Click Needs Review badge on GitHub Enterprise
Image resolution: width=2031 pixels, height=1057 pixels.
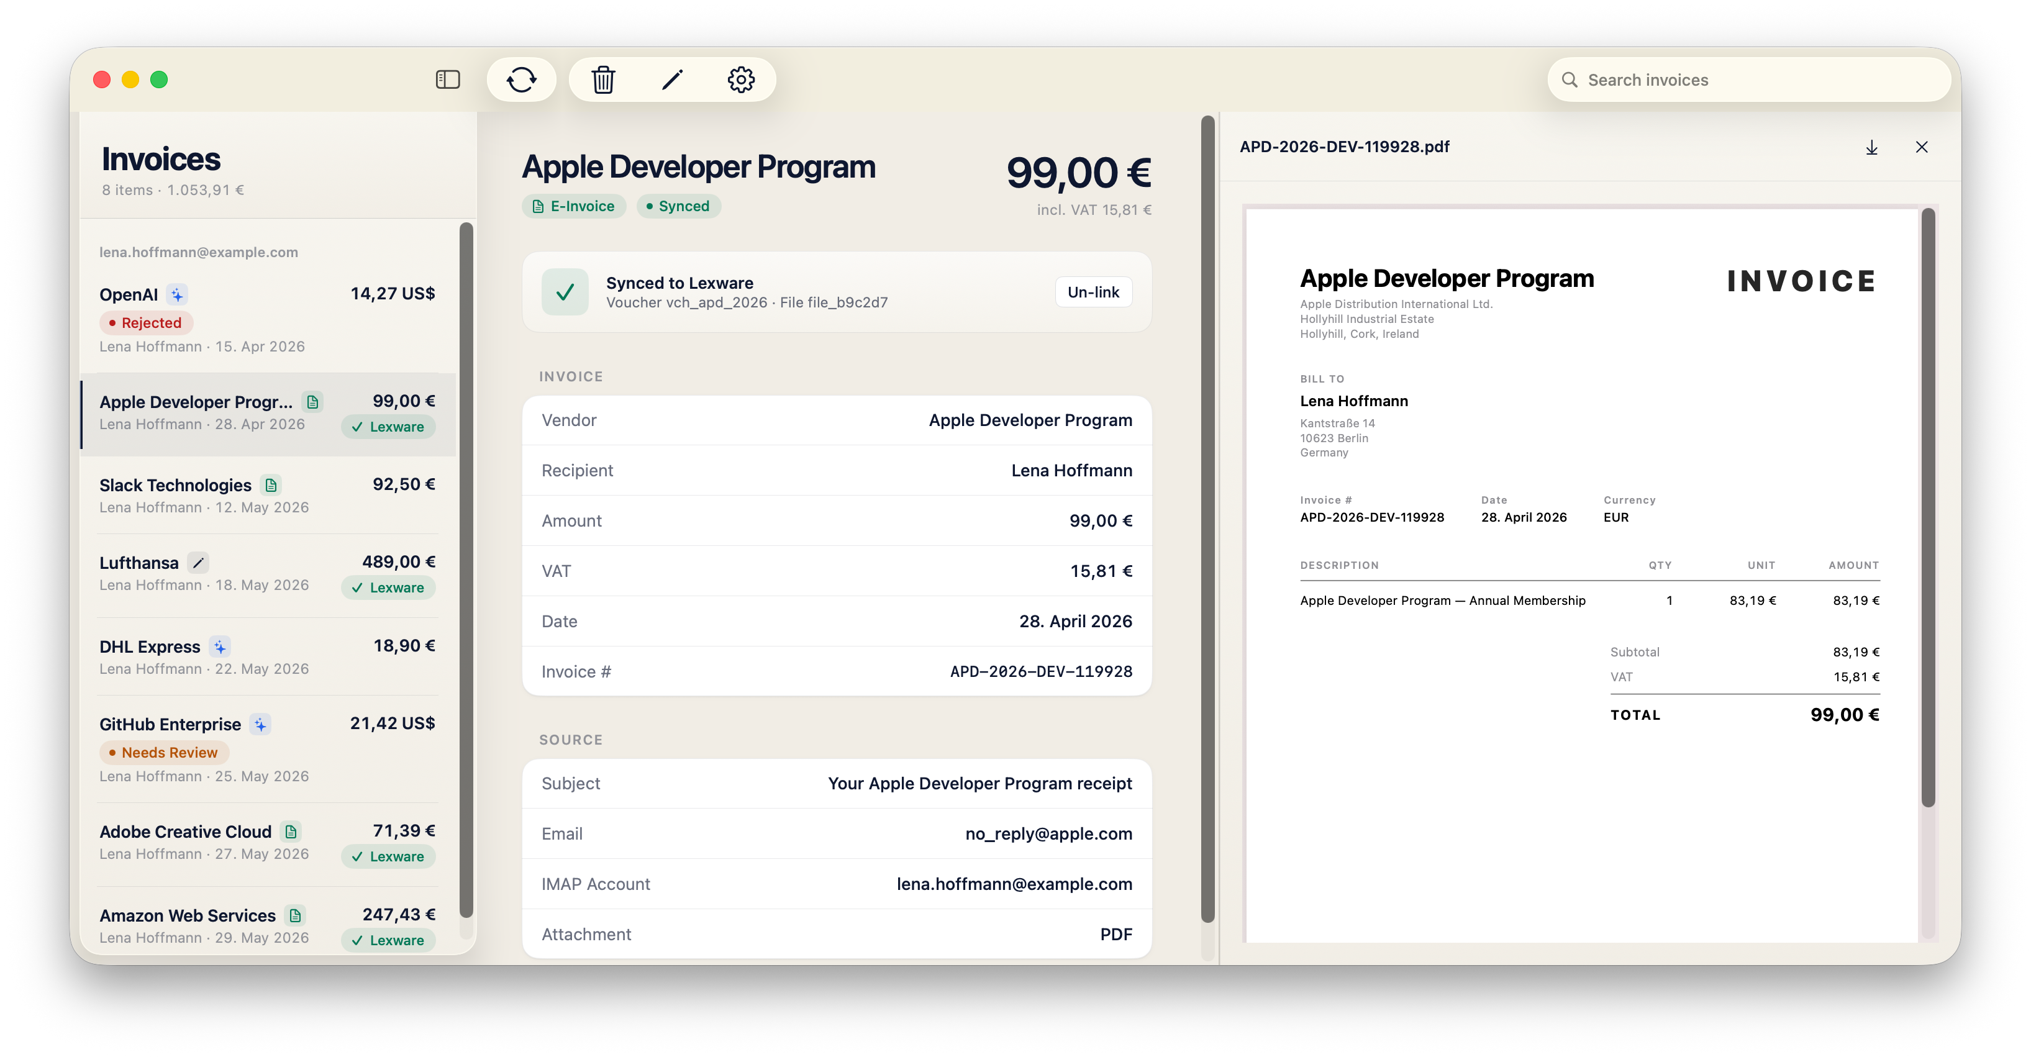[x=164, y=752]
